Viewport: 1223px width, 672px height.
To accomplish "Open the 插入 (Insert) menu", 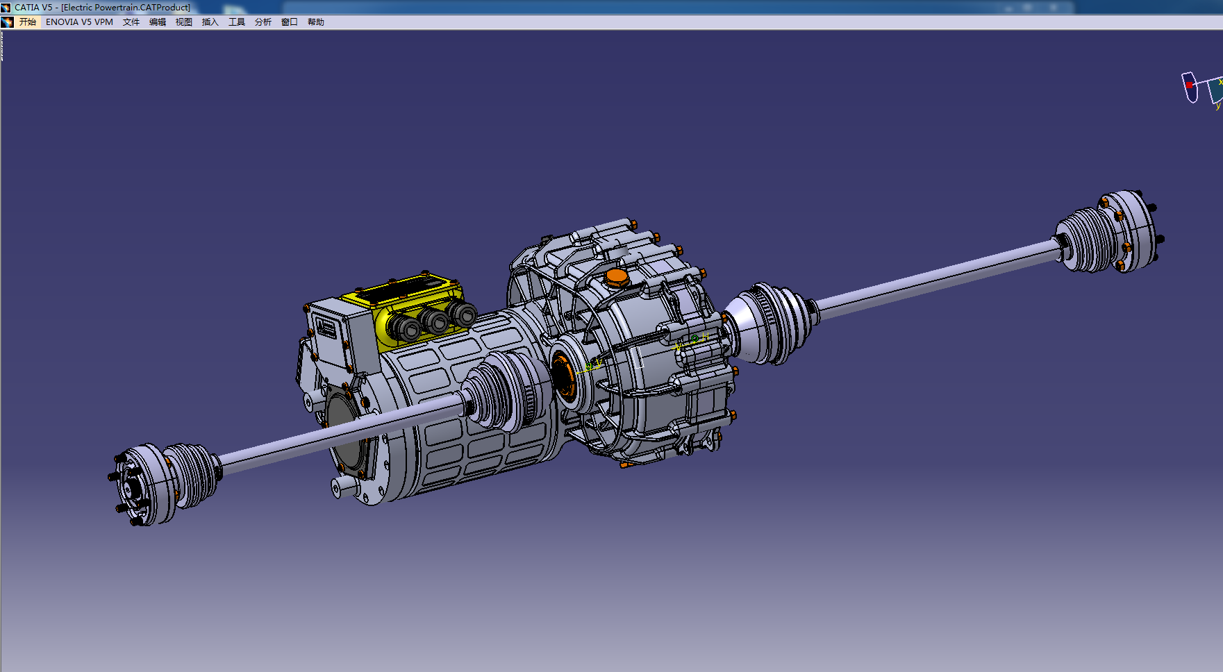I will 210,22.
